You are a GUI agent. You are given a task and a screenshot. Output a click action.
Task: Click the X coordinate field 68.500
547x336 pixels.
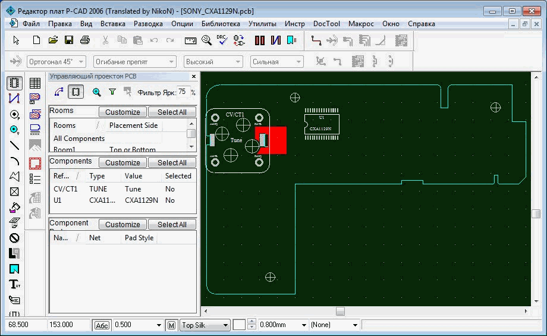pos(26,325)
